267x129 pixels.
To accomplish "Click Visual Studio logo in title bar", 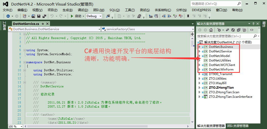I will pyautogui.click(x=6, y=4).
